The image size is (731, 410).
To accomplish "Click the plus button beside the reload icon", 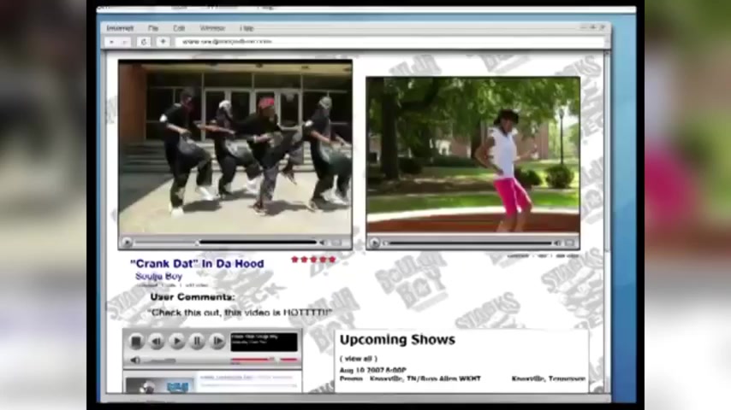I will coord(163,42).
